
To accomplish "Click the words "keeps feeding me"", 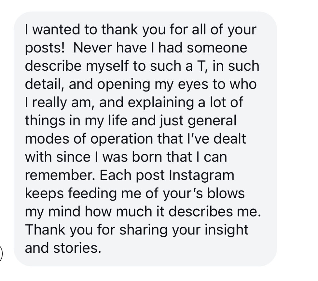I will (x=83, y=194).
